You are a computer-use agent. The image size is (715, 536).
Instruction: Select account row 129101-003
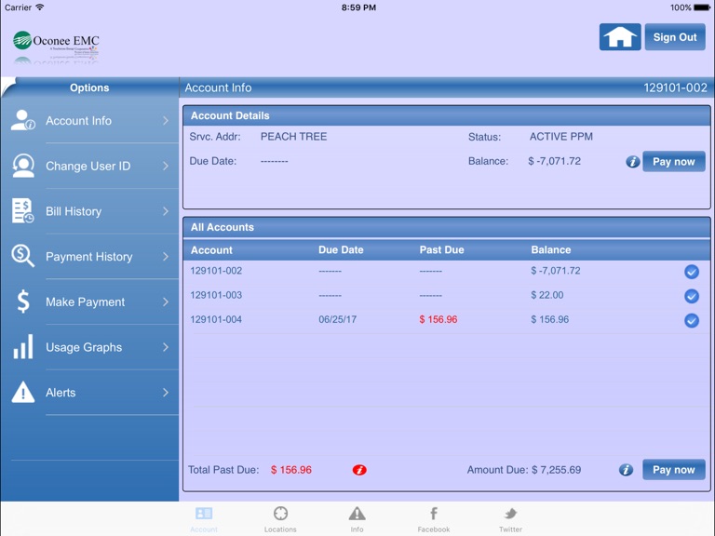point(447,295)
